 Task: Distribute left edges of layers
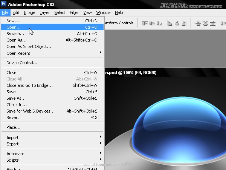coord(223,23)
